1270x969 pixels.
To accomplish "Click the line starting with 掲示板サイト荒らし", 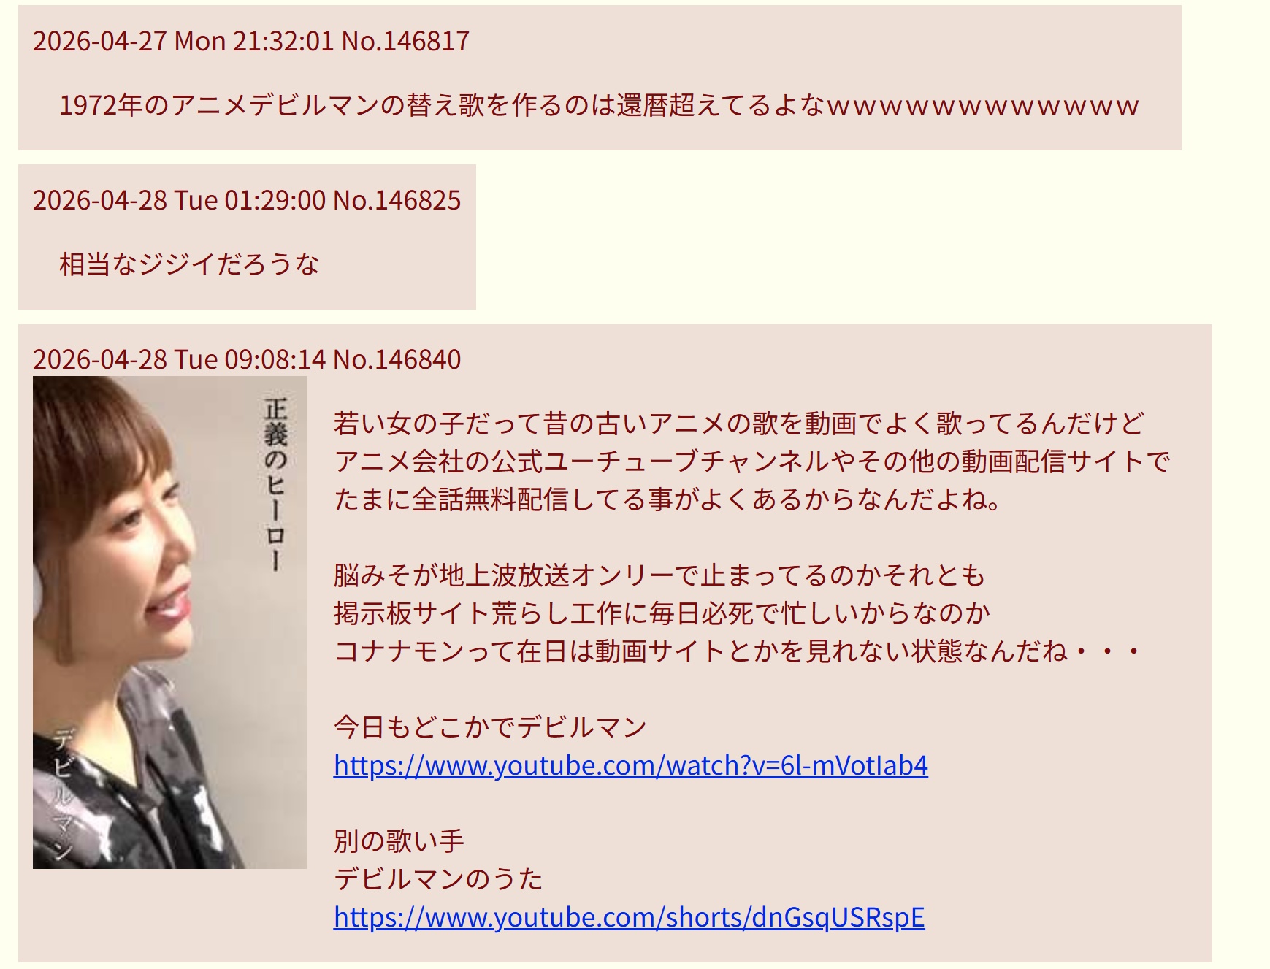I will click(662, 613).
